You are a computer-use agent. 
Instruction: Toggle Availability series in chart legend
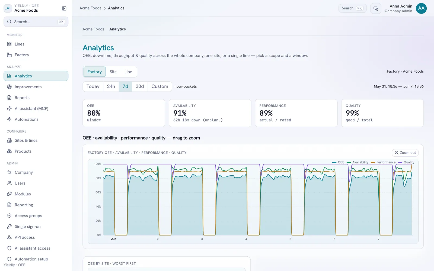(358, 162)
